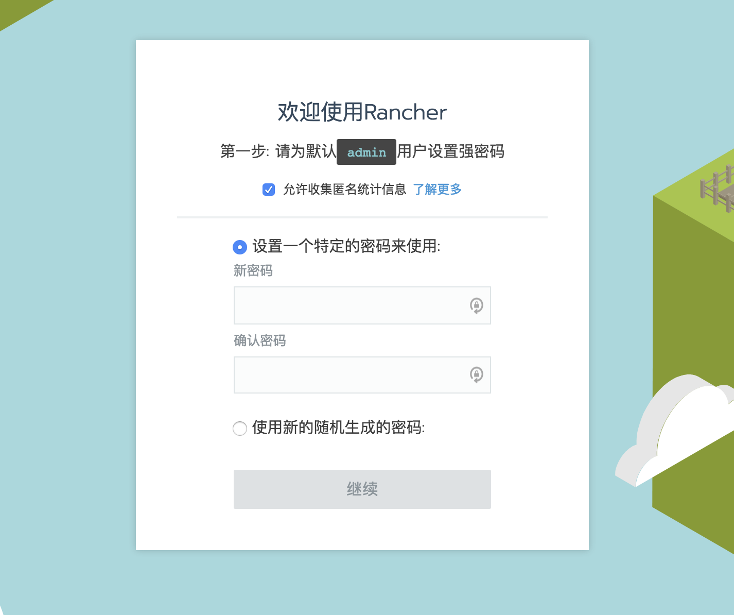Click the wooden fence illustration

tap(718, 188)
